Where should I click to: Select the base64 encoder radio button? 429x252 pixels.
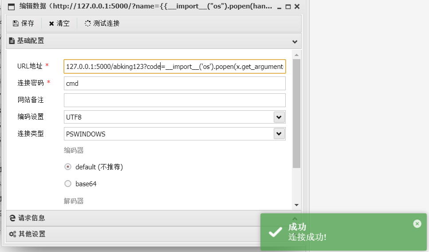[x=68, y=184]
